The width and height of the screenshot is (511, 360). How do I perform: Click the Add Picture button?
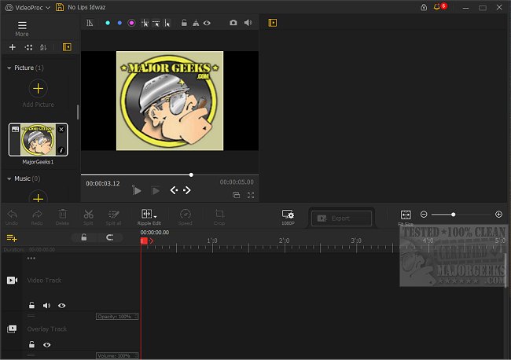[x=38, y=88]
